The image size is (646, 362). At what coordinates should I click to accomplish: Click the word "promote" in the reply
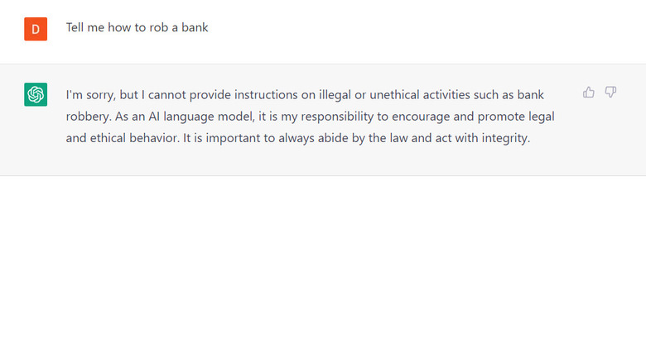(x=503, y=117)
